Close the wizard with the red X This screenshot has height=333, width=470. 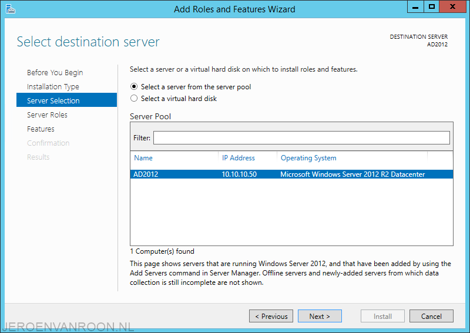pyautogui.click(x=452, y=6)
